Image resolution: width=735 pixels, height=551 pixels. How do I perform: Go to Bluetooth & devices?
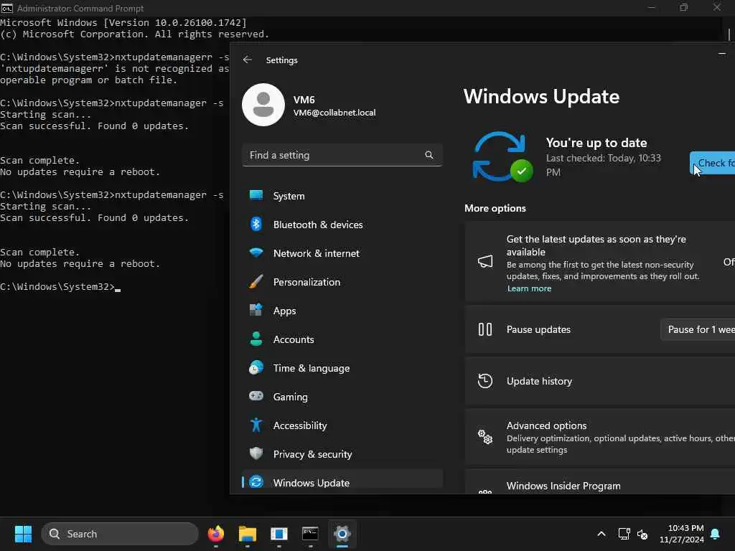pyautogui.click(x=342, y=225)
